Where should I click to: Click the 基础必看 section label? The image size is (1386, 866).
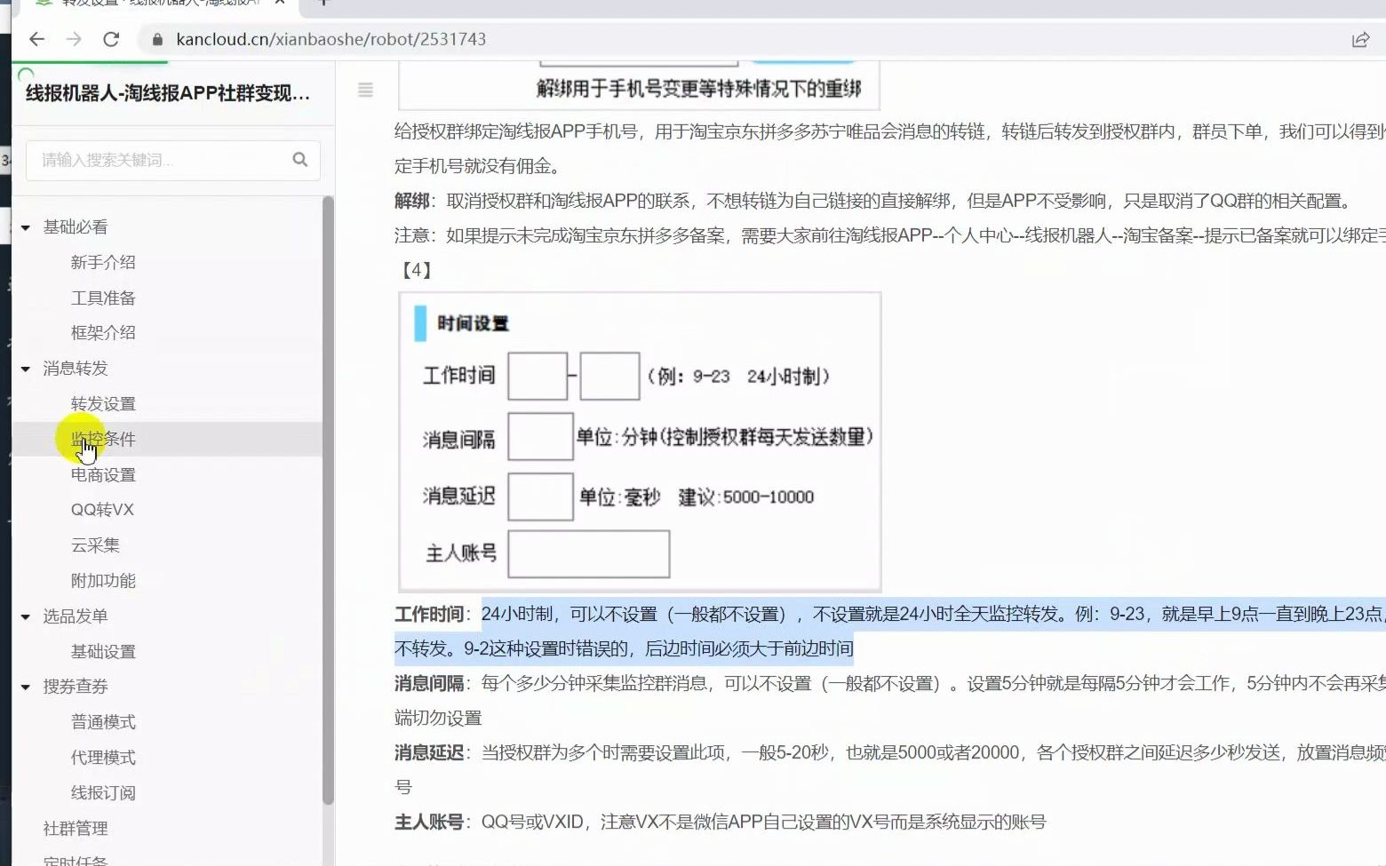tap(76, 227)
